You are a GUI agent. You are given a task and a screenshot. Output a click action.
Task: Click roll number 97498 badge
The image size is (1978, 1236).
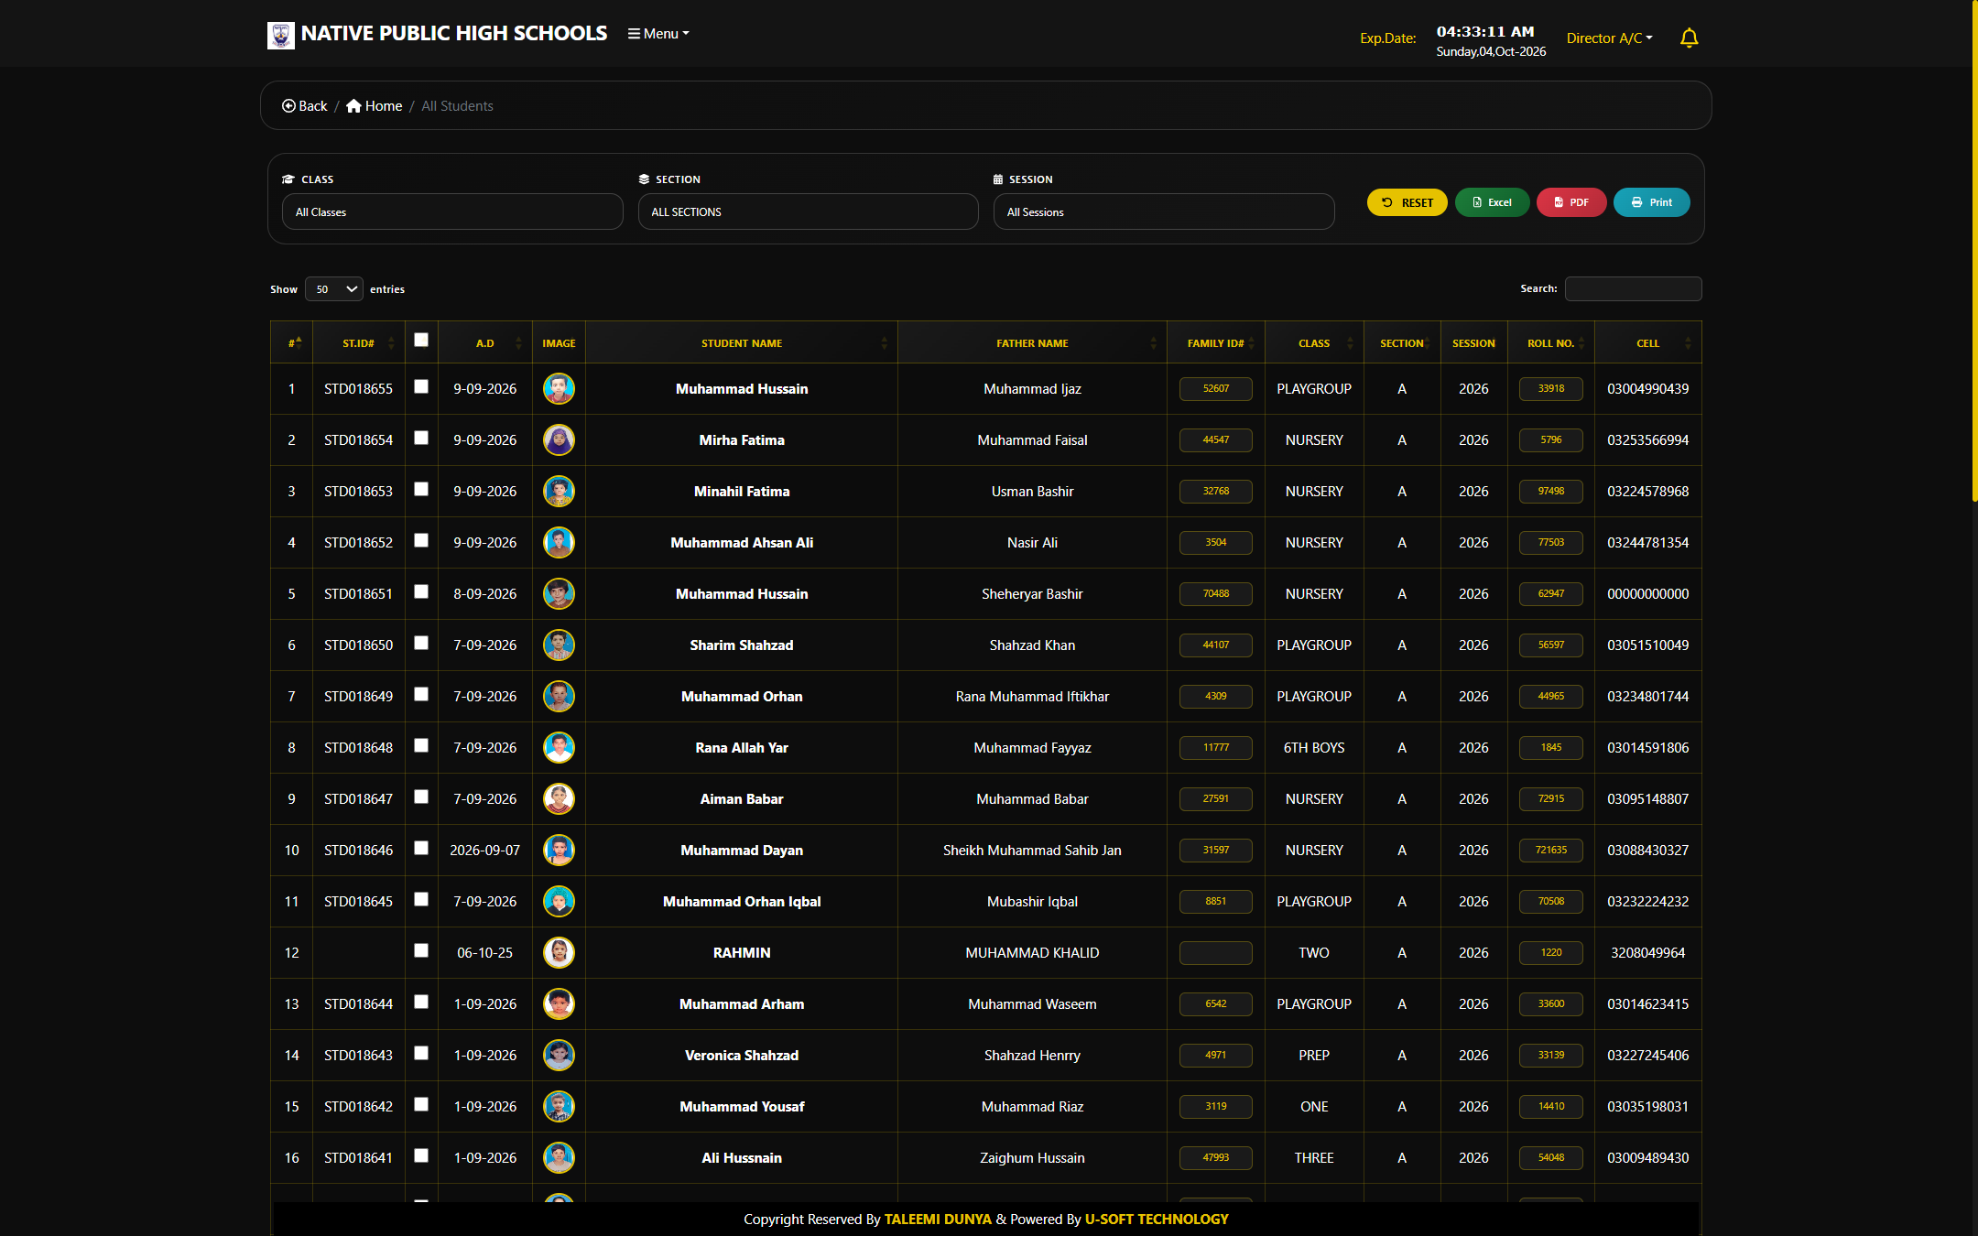(x=1550, y=492)
